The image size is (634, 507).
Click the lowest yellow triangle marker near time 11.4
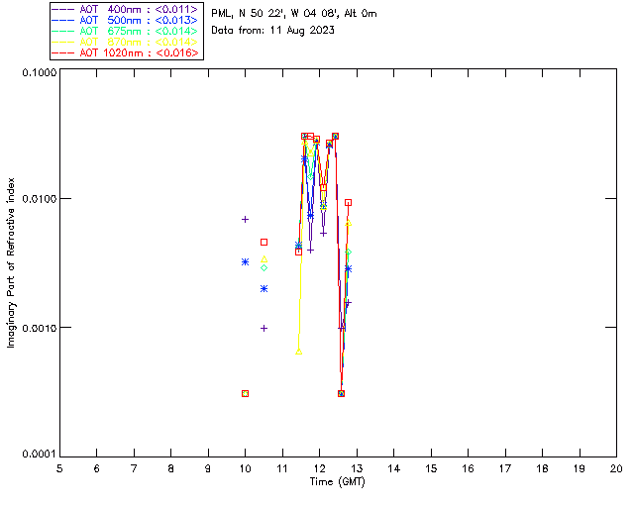[x=299, y=352]
